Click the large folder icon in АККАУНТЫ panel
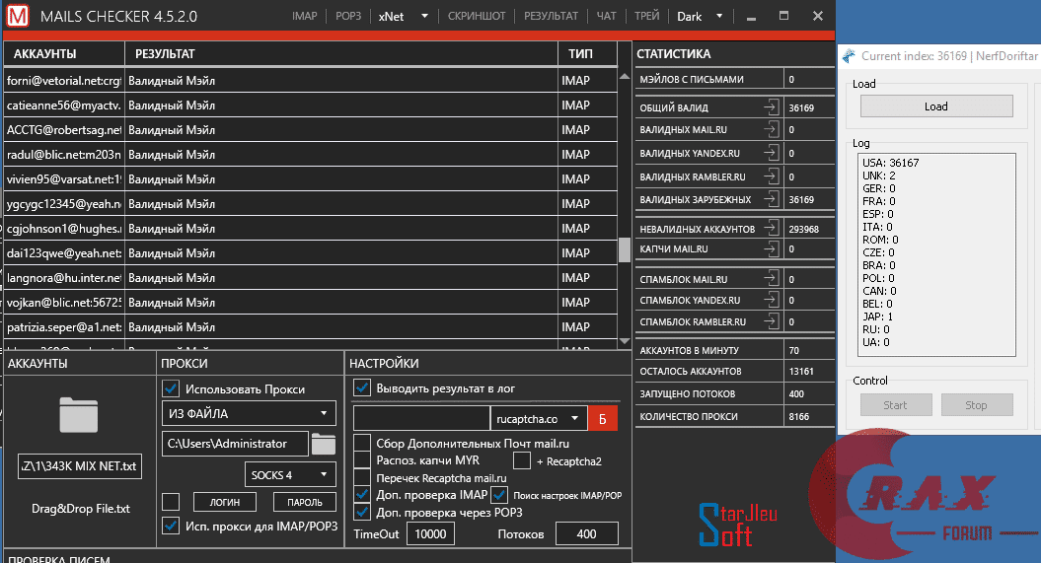 pos(80,414)
